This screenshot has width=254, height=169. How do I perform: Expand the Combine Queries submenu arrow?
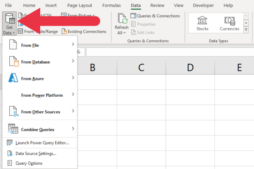pyautogui.click(x=73, y=128)
